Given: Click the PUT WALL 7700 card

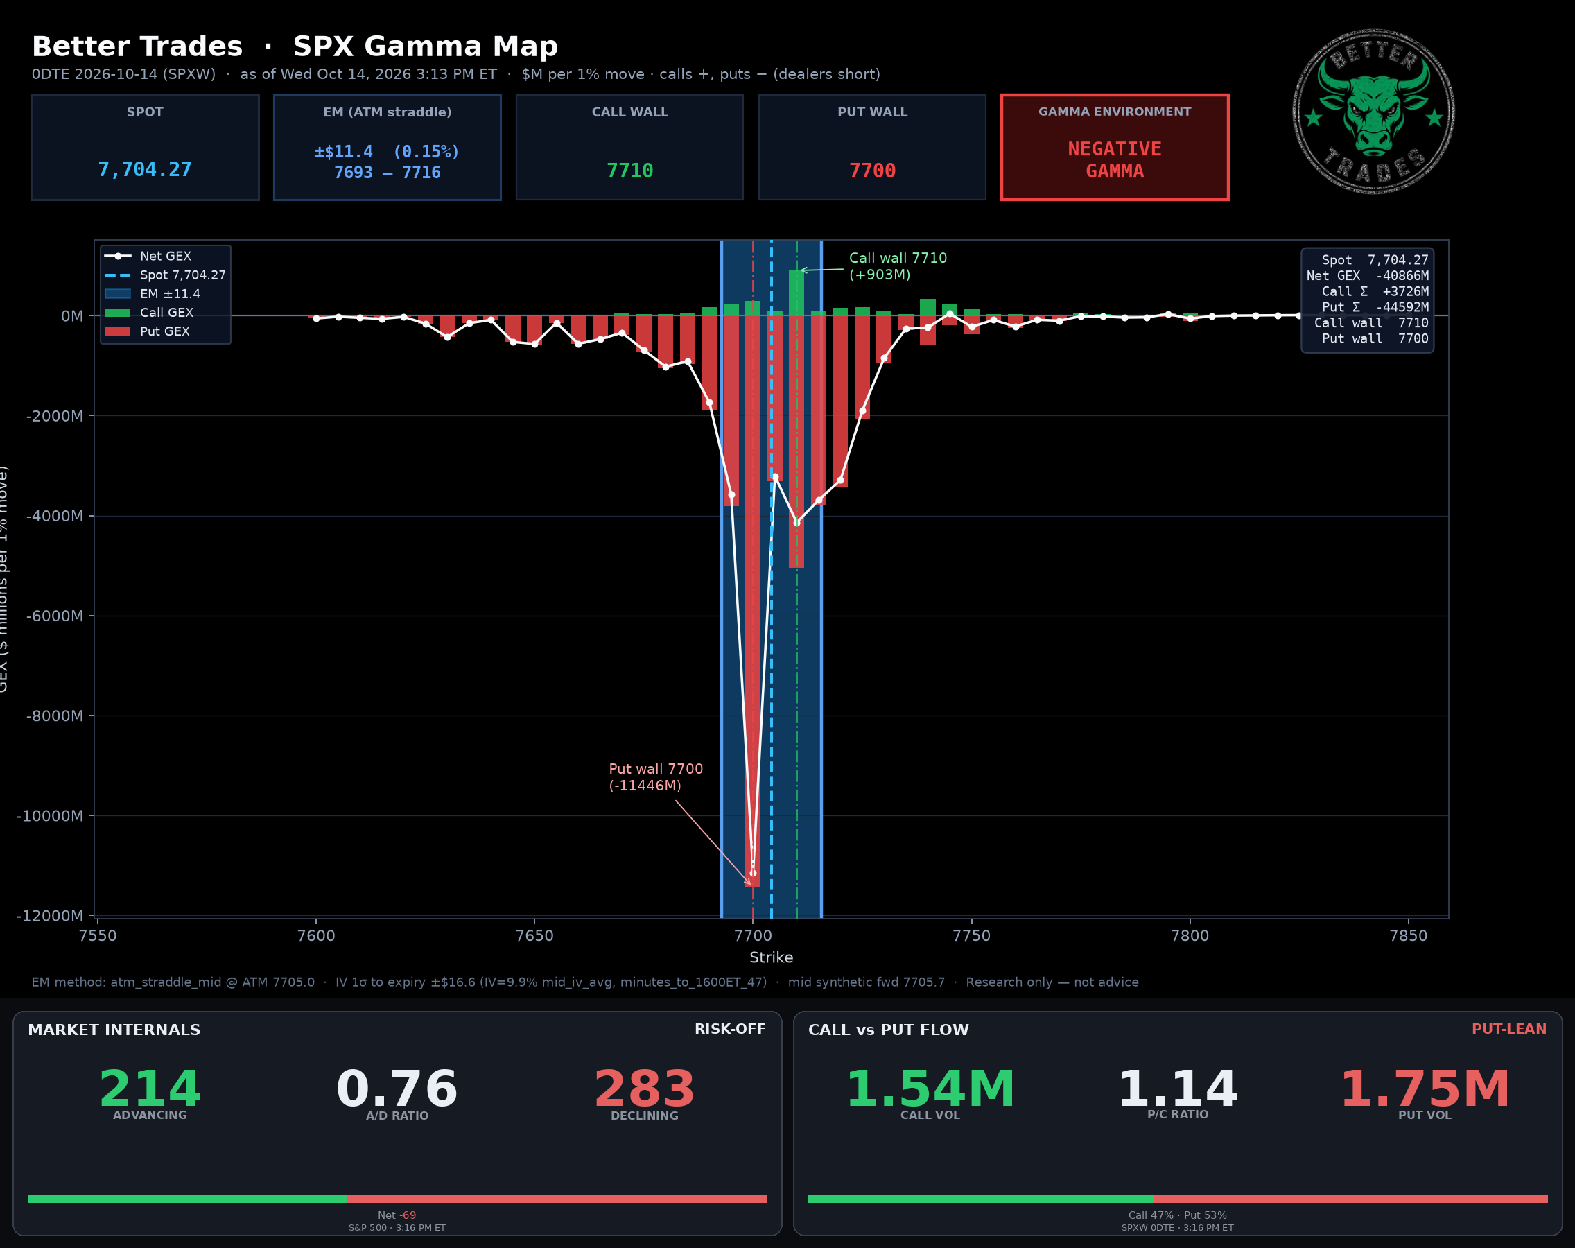Looking at the screenshot, I should tap(872, 148).
